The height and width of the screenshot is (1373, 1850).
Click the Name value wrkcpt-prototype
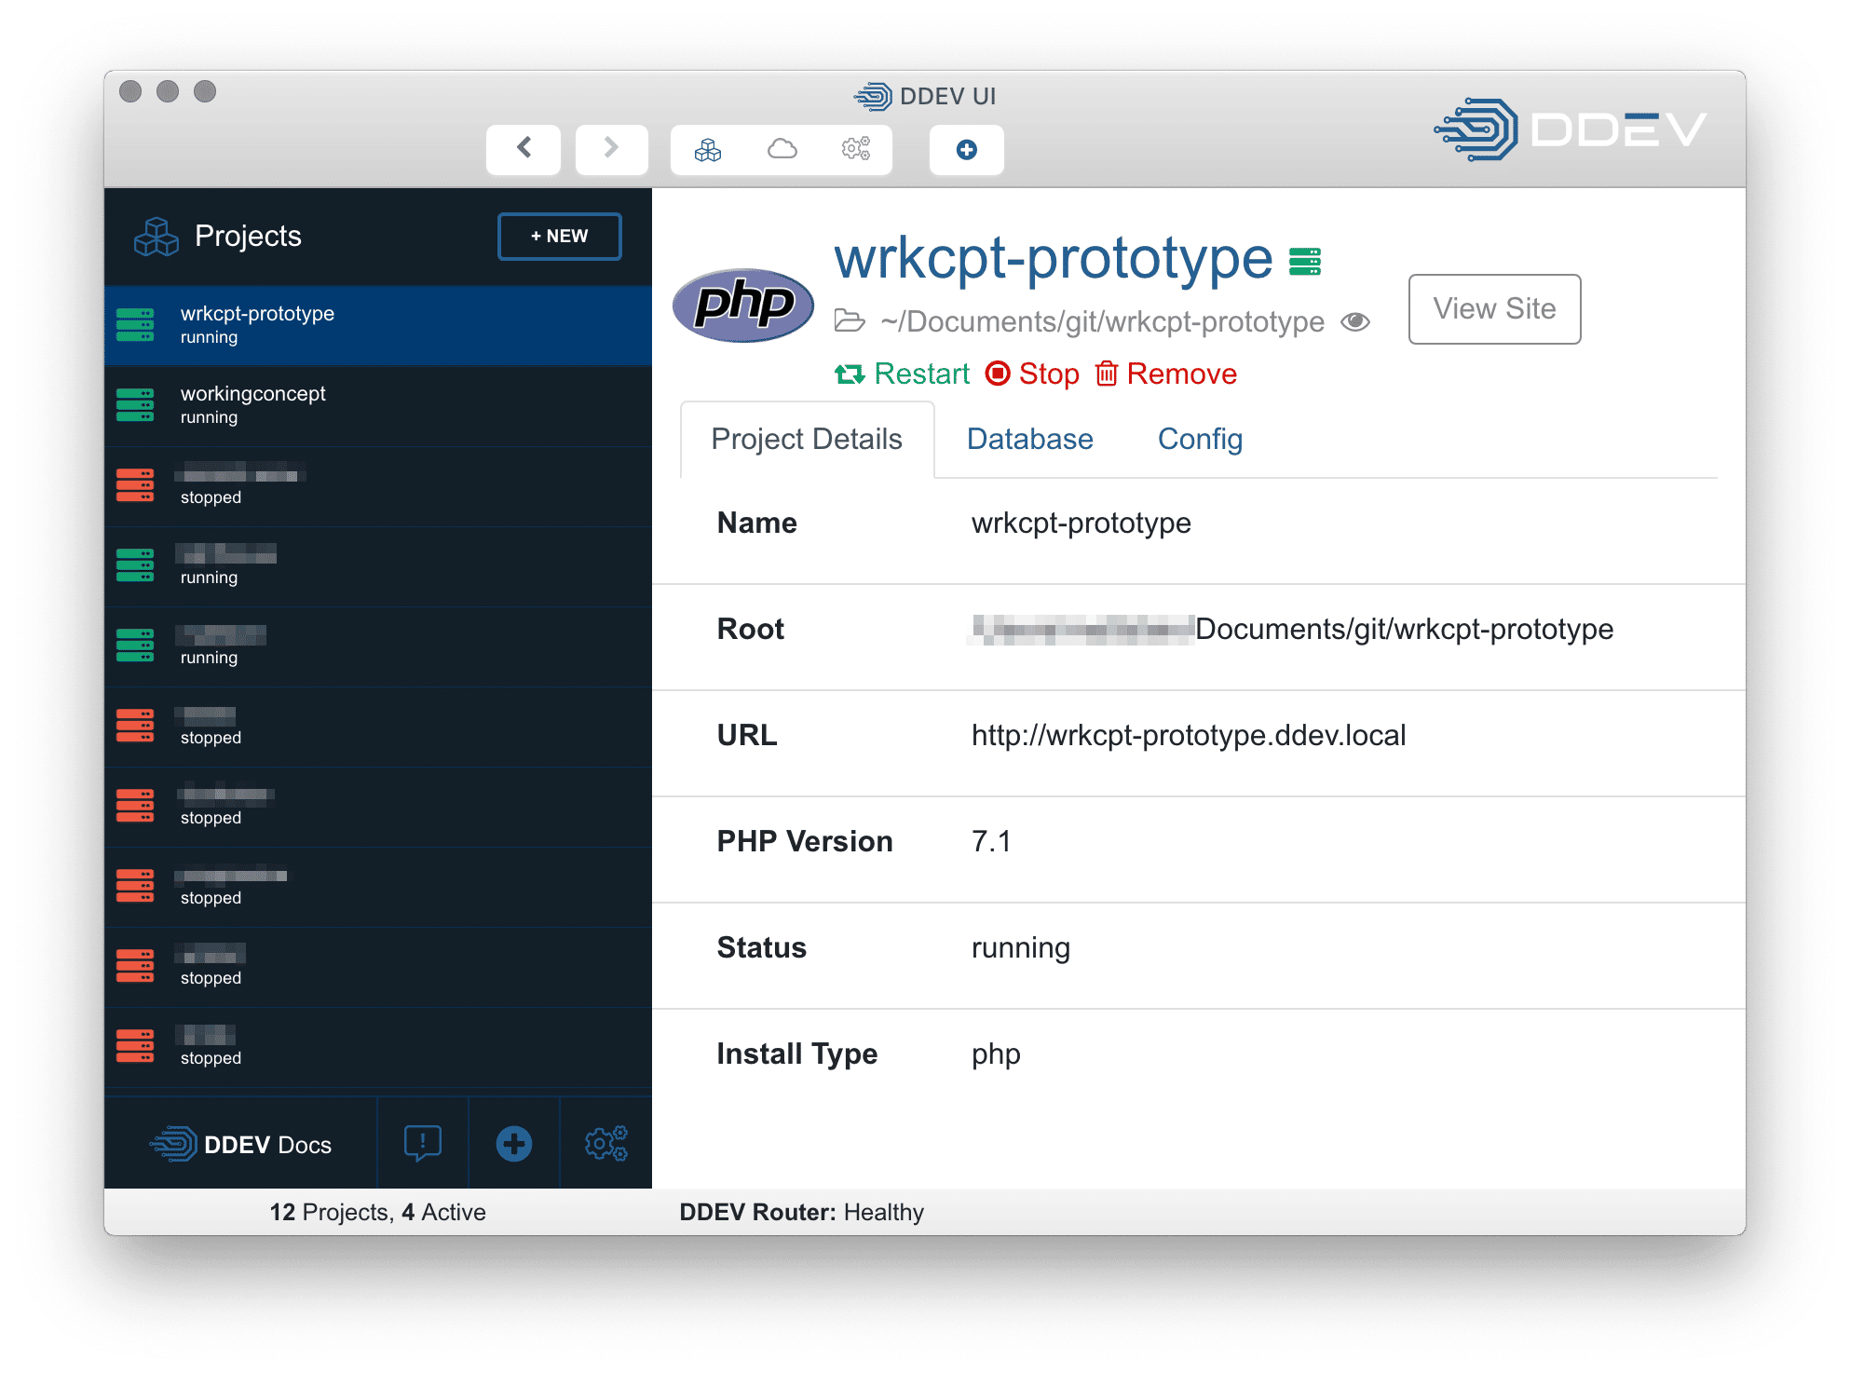(x=1081, y=523)
